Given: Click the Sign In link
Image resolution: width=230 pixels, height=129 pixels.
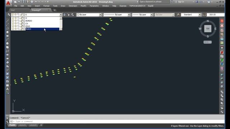Looking at the screenshot, I should tap(181, 2).
